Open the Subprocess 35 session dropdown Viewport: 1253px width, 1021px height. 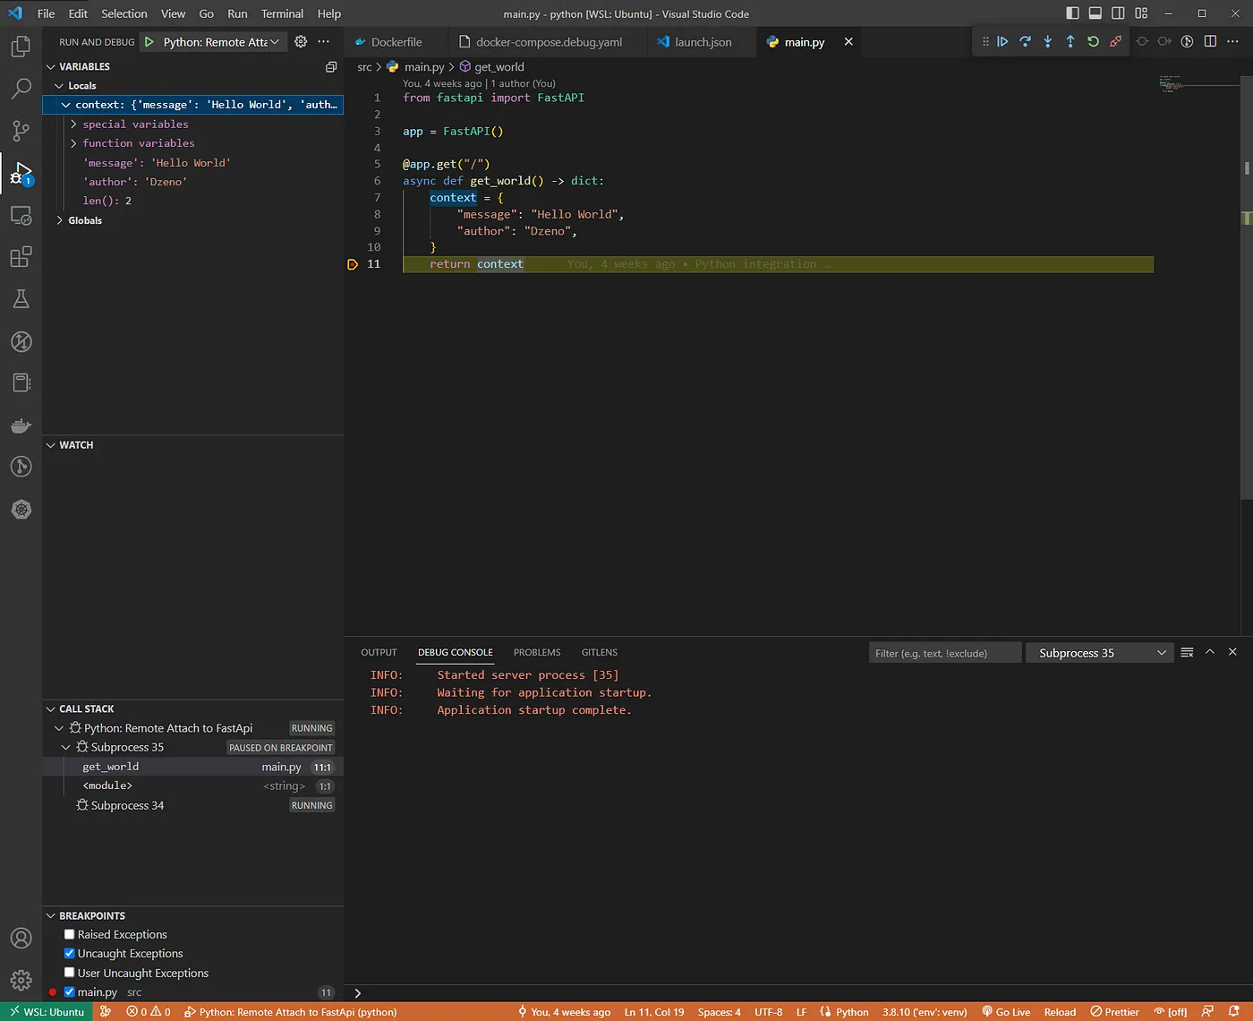click(1099, 653)
